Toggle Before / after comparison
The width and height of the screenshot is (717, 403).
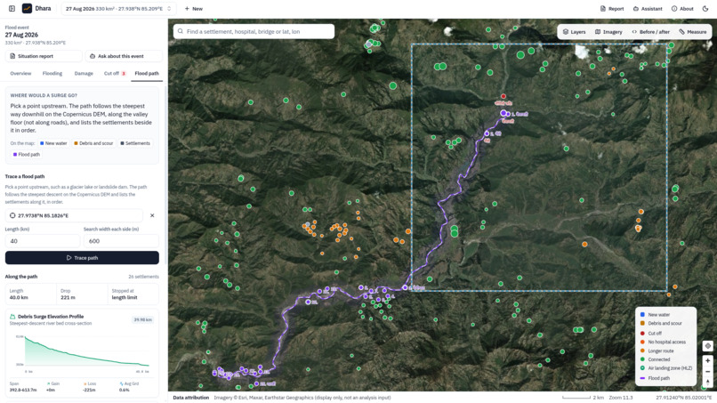[650, 32]
